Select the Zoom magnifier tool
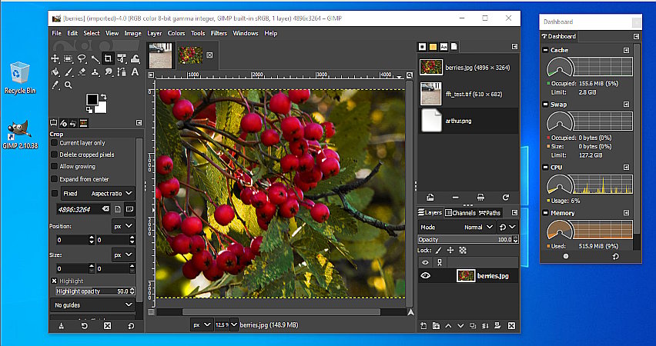656x346 pixels. 68,85
